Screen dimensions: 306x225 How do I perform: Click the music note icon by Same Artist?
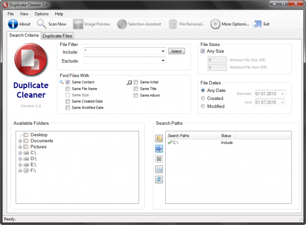coord(129,83)
